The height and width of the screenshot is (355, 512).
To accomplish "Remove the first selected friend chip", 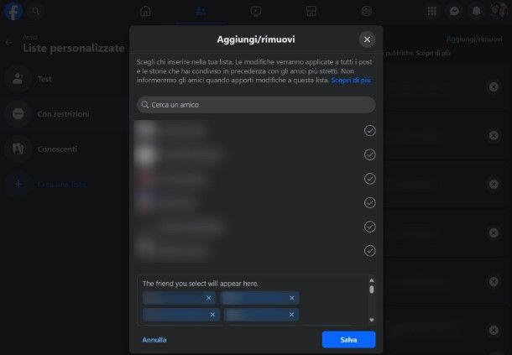I will (x=208, y=298).
